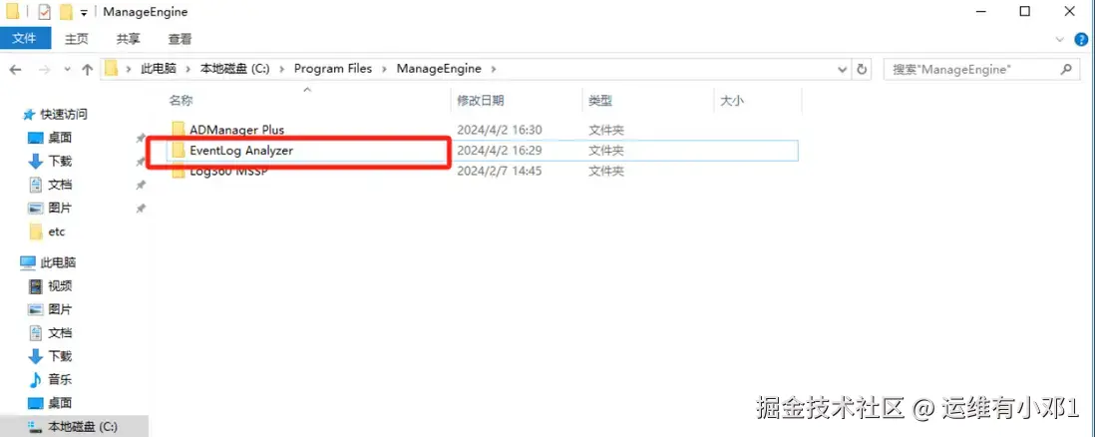The height and width of the screenshot is (437, 1095).
Task: Switch to the 查看 ribbon tab
Action: [x=180, y=39]
